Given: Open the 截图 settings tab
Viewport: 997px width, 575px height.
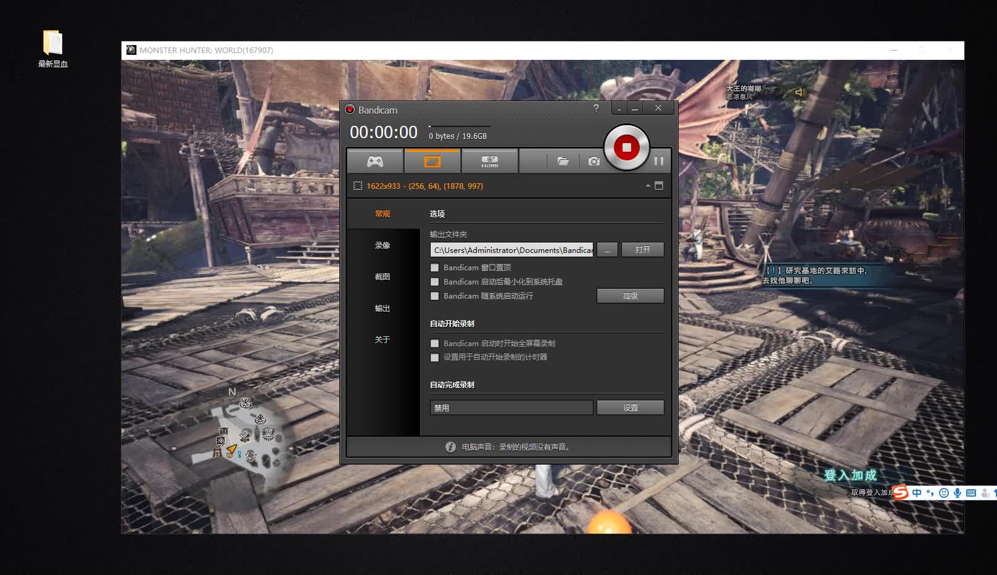Looking at the screenshot, I should pyautogui.click(x=383, y=276).
